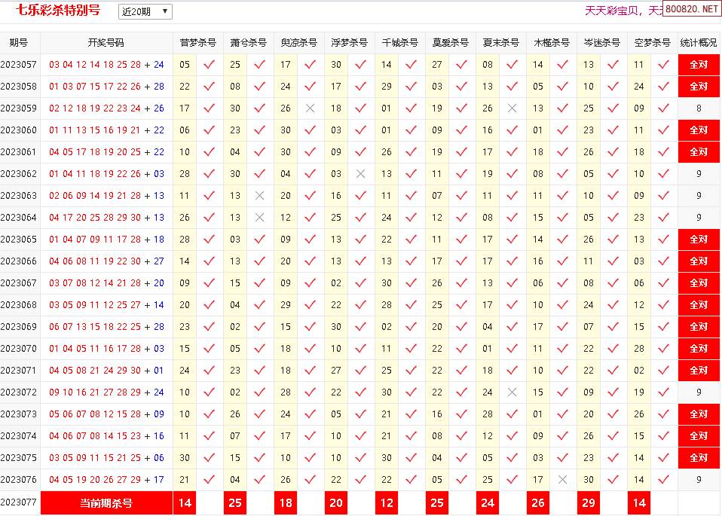
Task: Click the red checkmark in row 2023074 under 岑迷杀号
Action: coord(613,436)
